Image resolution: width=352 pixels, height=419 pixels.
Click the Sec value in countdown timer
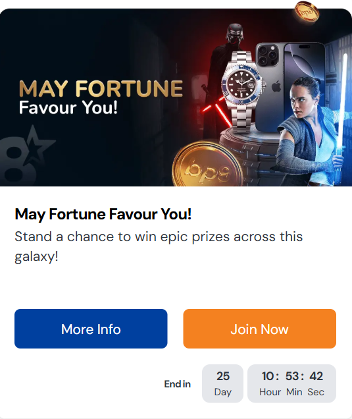316,376
